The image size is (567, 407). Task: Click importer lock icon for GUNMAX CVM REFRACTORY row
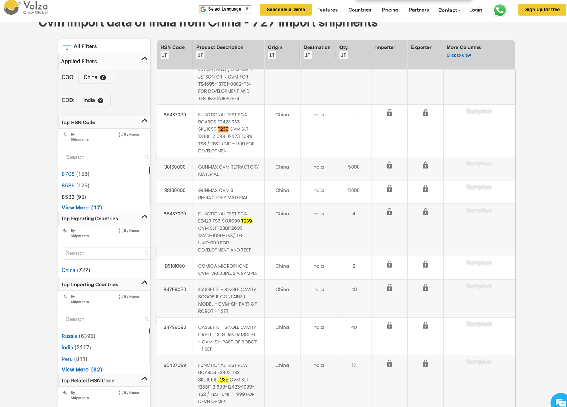(x=389, y=165)
